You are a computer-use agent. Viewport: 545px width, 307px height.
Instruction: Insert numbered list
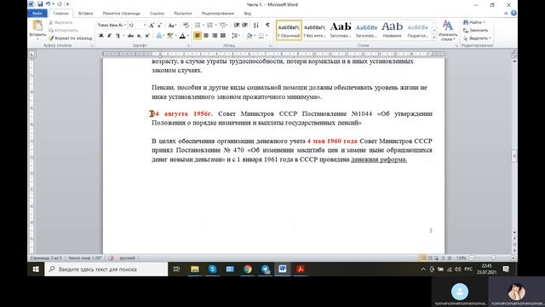tap(210, 25)
